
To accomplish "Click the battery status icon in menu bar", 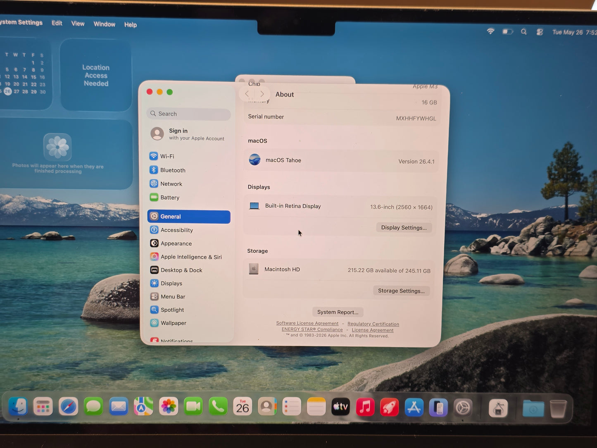I will tap(507, 32).
